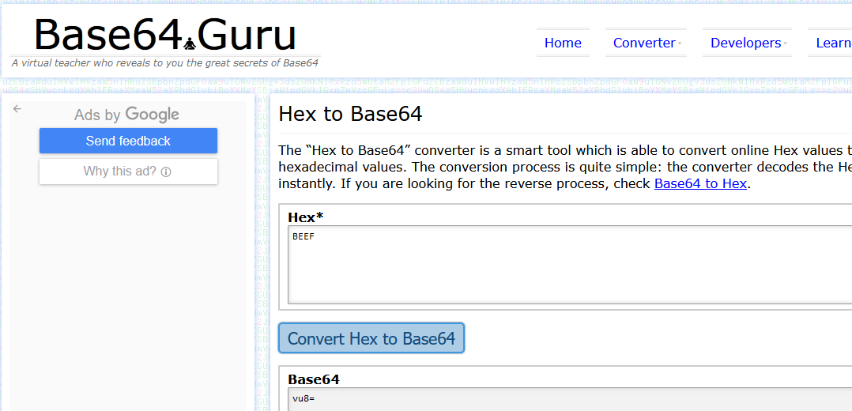Screen dimensions: 852x411
Task: Click the Base64 output label
Action: (x=314, y=379)
